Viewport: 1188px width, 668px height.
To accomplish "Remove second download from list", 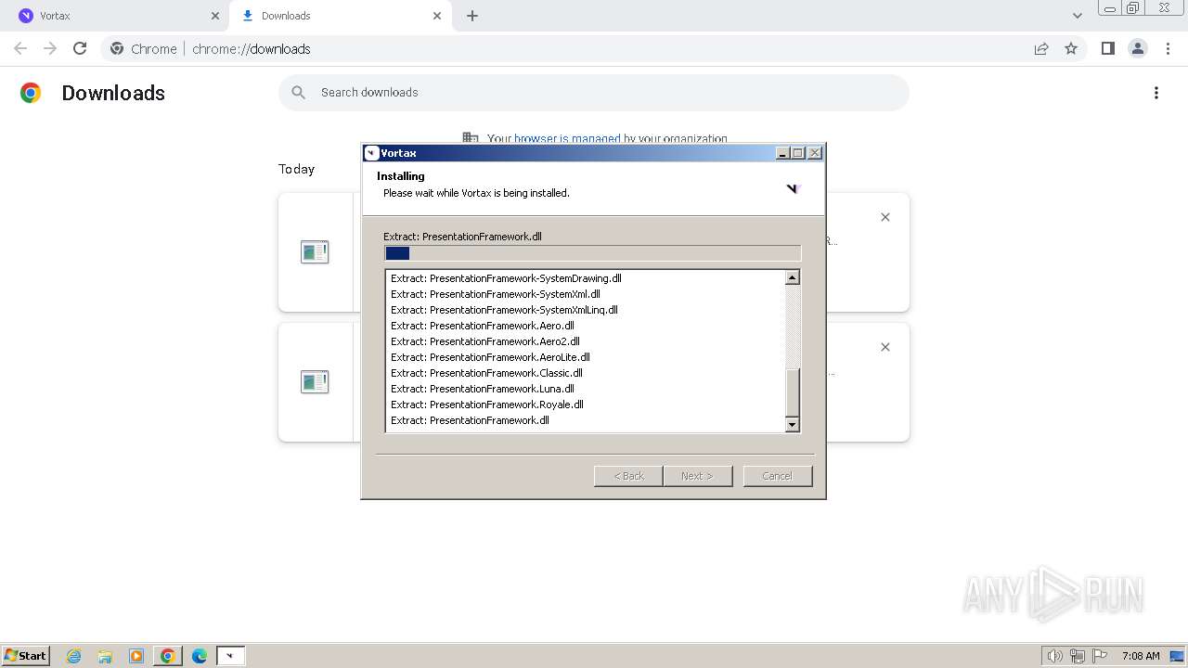I will click(885, 347).
